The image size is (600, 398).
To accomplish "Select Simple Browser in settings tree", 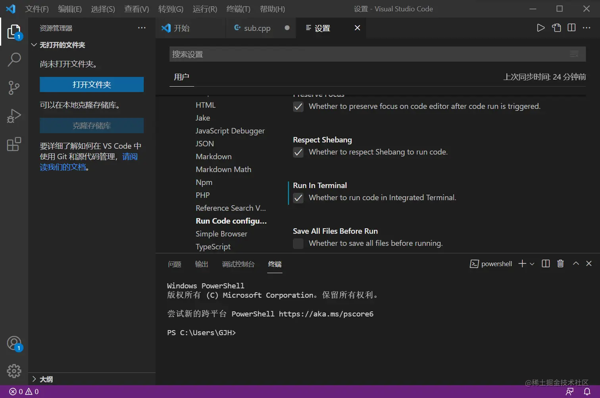I will [221, 234].
